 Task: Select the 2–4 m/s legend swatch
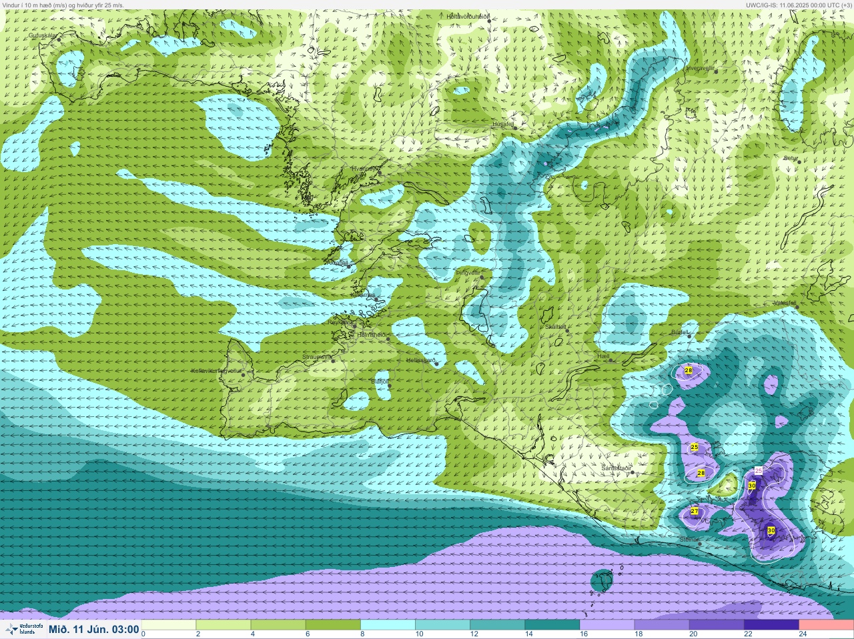(224, 625)
